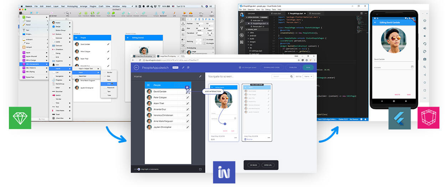Expand the Styled Text submenu entry
448x187 pixels.
click(34, 77)
